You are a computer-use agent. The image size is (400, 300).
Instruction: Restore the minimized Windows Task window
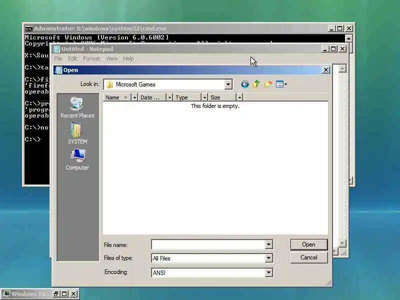click(x=56, y=294)
